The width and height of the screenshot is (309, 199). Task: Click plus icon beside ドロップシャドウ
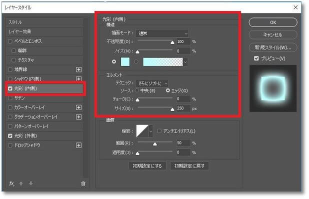pyautogui.click(x=78, y=145)
